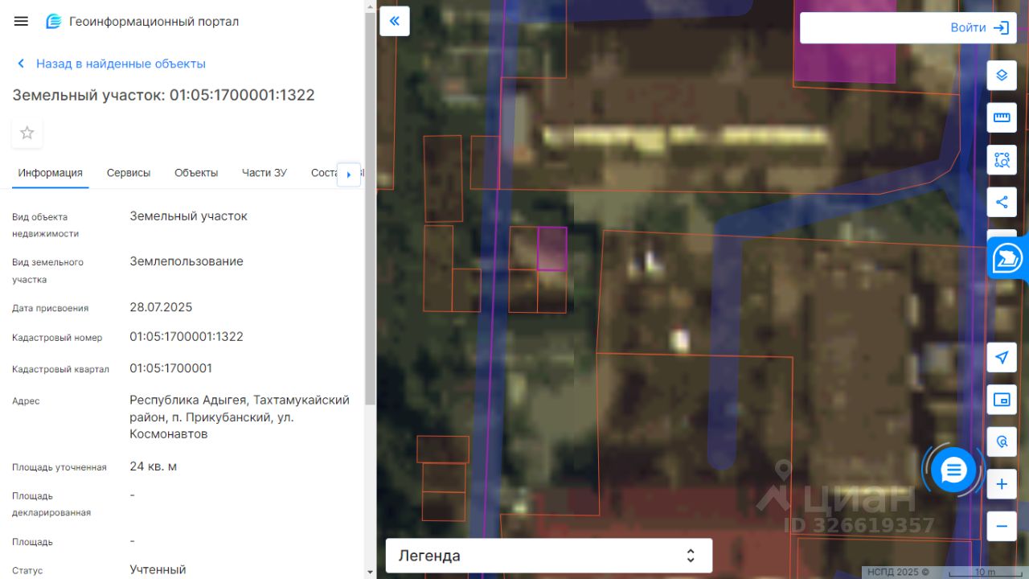The width and height of the screenshot is (1029, 579).
Task: Open the hamburger main menu
Action: (x=21, y=22)
